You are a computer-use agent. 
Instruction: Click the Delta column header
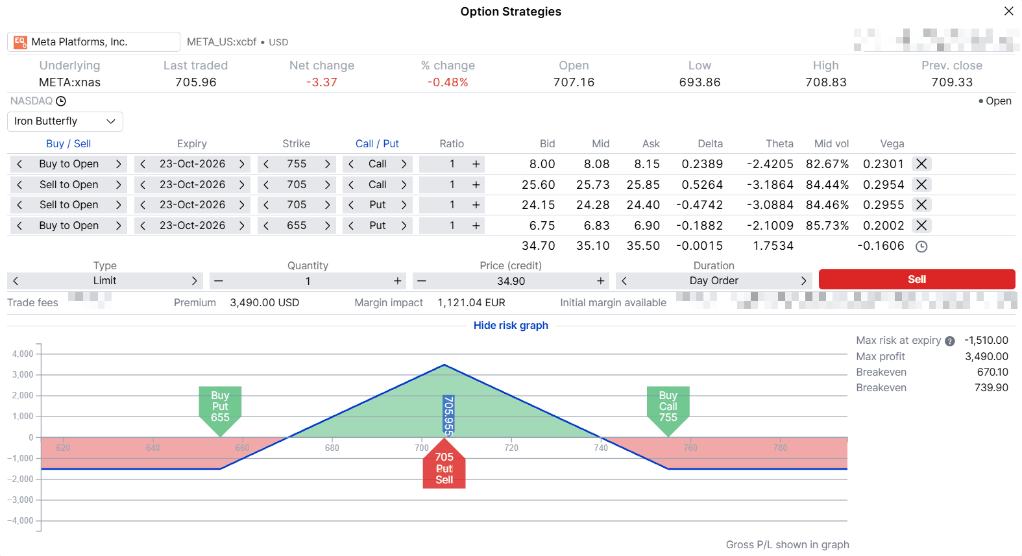tap(710, 144)
